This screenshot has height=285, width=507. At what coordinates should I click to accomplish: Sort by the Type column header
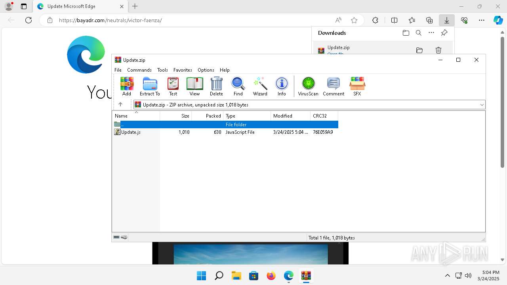(247, 116)
